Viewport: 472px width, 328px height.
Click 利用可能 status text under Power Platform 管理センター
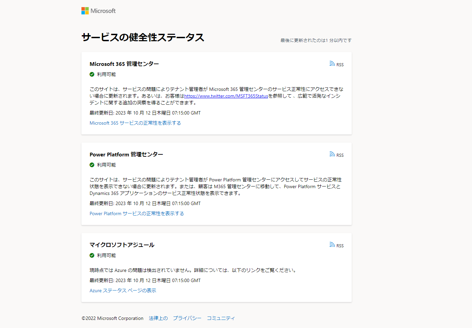(106, 165)
